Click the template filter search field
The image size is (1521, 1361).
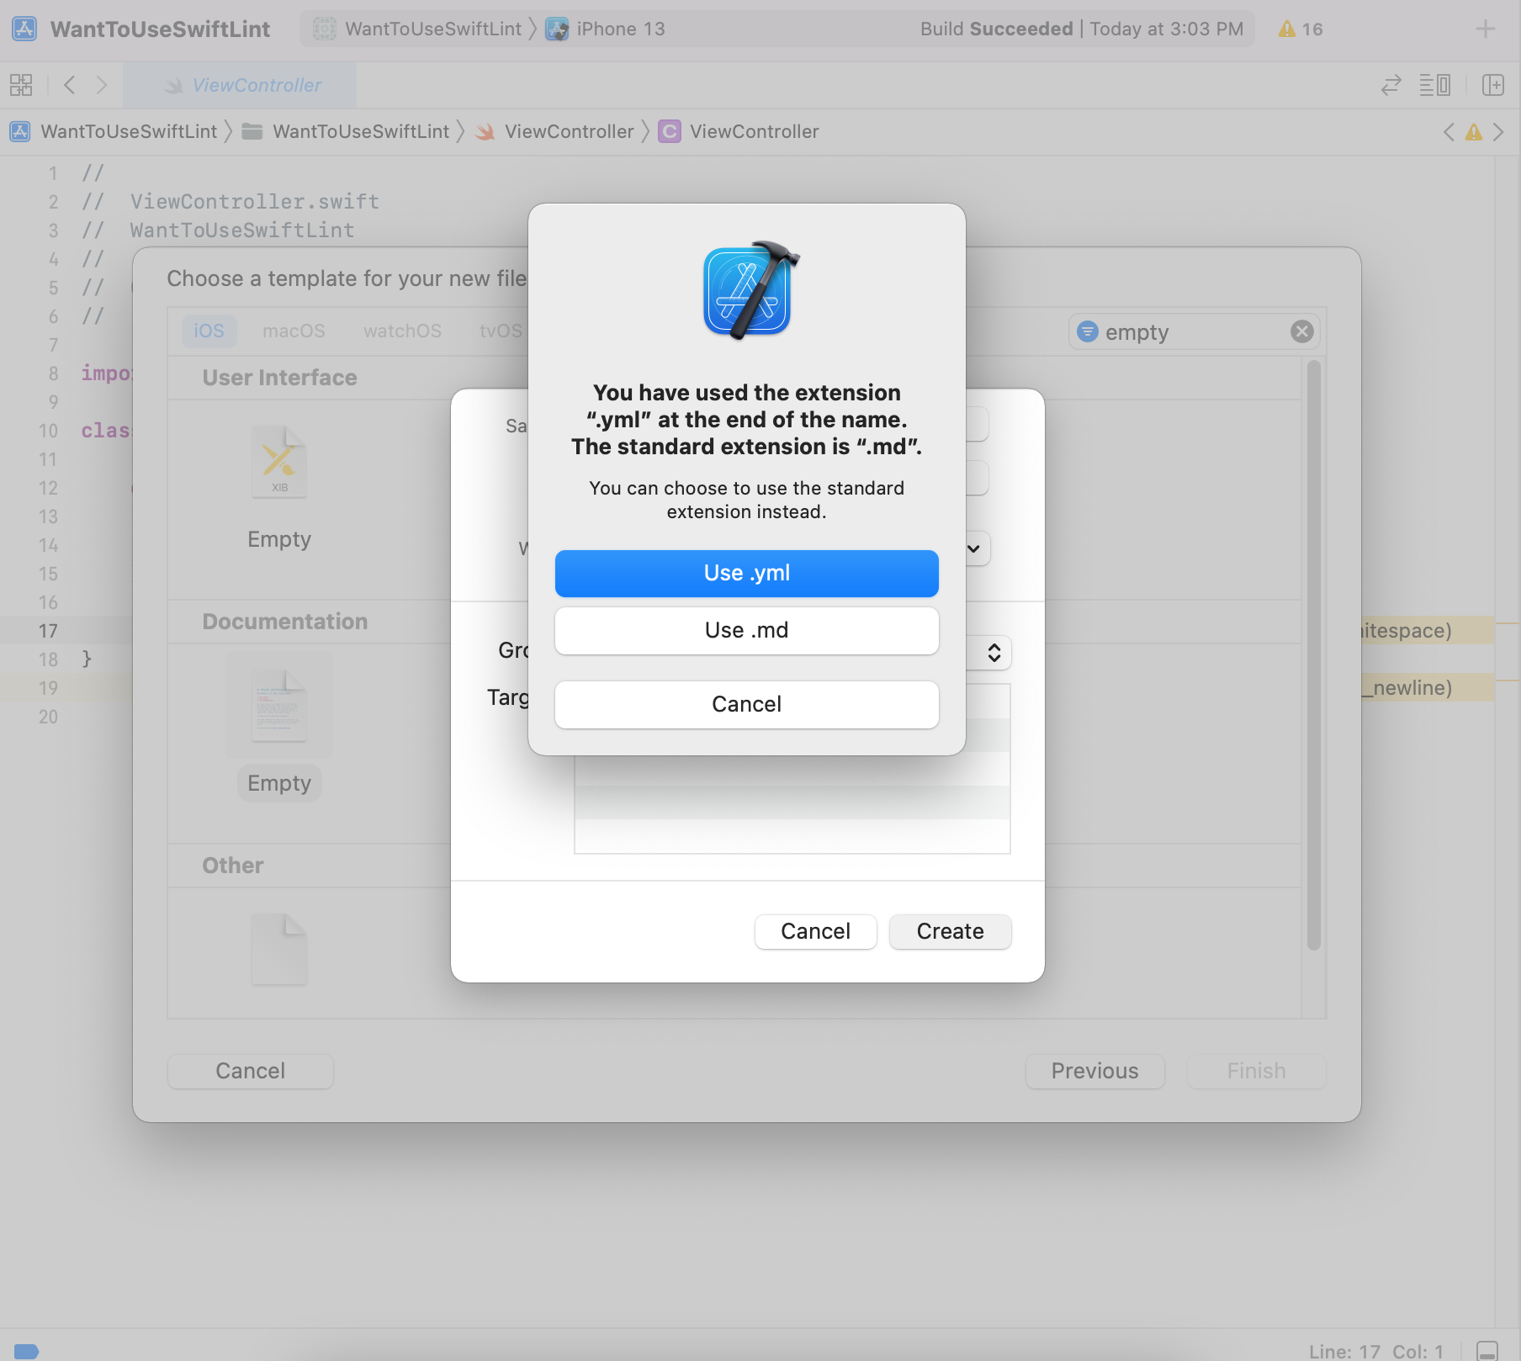coord(1193,331)
